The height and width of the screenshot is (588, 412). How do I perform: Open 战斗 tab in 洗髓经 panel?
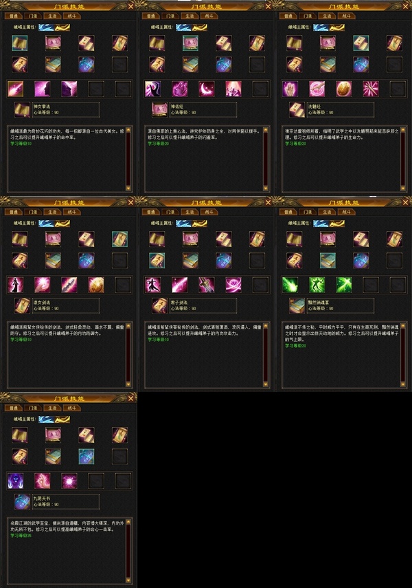(346, 16)
